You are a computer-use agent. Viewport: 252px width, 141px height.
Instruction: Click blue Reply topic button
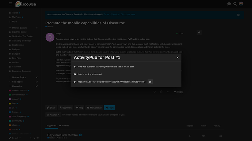pos(110,108)
